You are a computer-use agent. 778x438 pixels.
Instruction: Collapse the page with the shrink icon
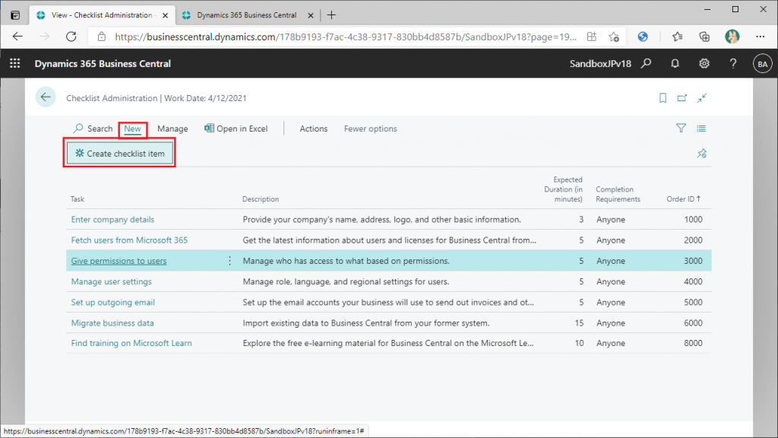pos(701,98)
